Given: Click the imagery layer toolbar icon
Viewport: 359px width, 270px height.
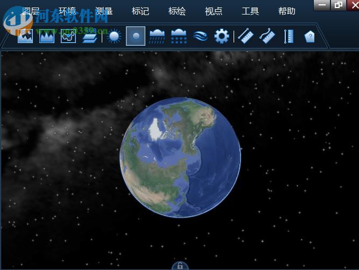Looking at the screenshot, I should tap(25, 36).
